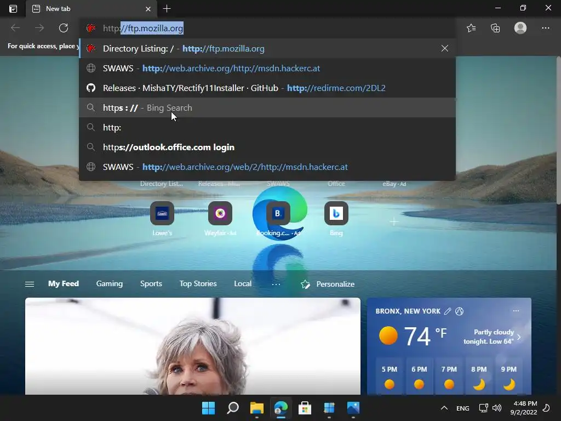Open the feed hamburger menu

[x=30, y=284]
